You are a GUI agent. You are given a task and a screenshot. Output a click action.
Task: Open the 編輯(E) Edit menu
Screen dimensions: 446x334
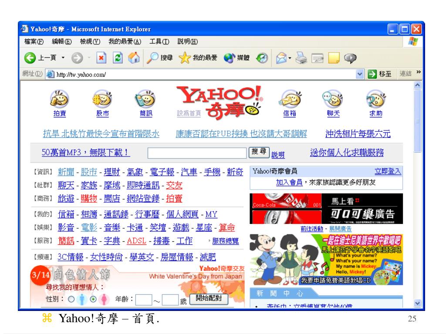click(62, 41)
